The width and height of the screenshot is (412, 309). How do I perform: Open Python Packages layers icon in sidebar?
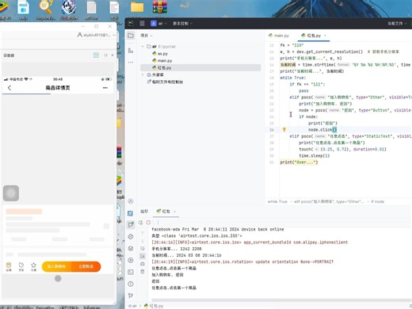point(131,249)
